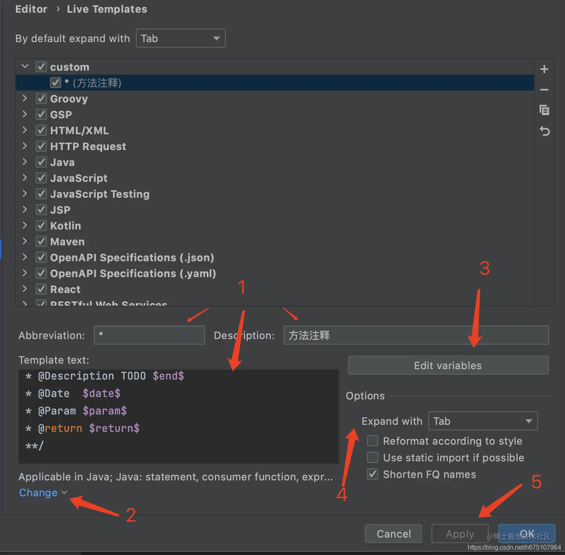
Task: Click the $date$ variable in template text
Action: coord(102,393)
